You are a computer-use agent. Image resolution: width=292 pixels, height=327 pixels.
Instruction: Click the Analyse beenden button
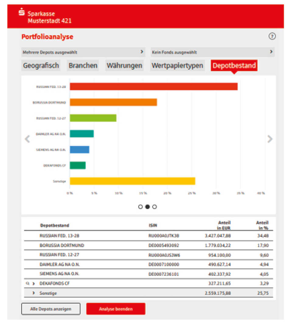[x=116, y=309]
